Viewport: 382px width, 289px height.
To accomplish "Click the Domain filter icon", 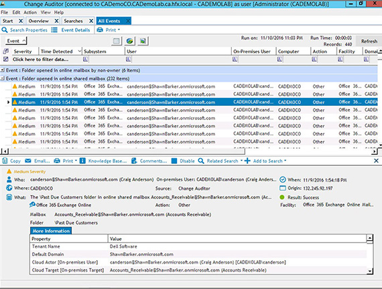I will pos(366,59).
